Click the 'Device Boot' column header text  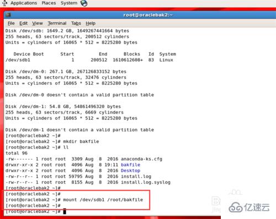point(29,54)
